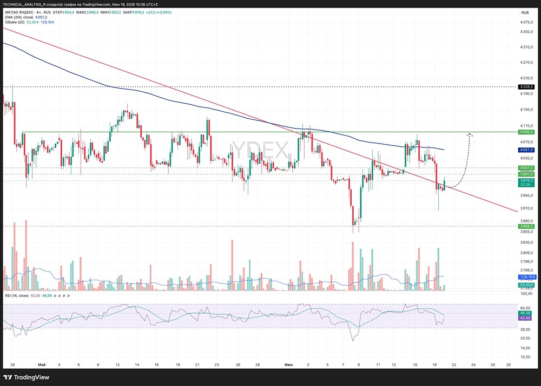Image resolution: width=541 pixels, height=386 pixels.
Task: Click the МИН 3952,0 low value in legend
Action: coord(111,12)
